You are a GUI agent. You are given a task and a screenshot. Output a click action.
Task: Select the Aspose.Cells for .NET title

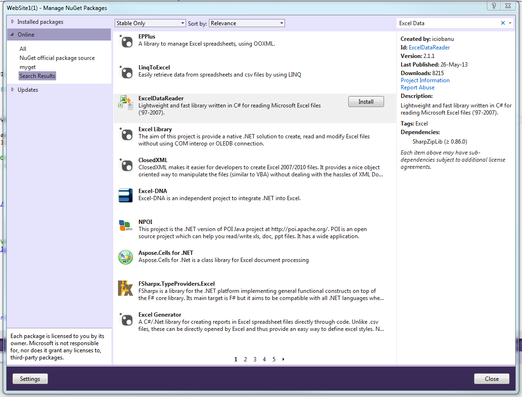(166, 253)
